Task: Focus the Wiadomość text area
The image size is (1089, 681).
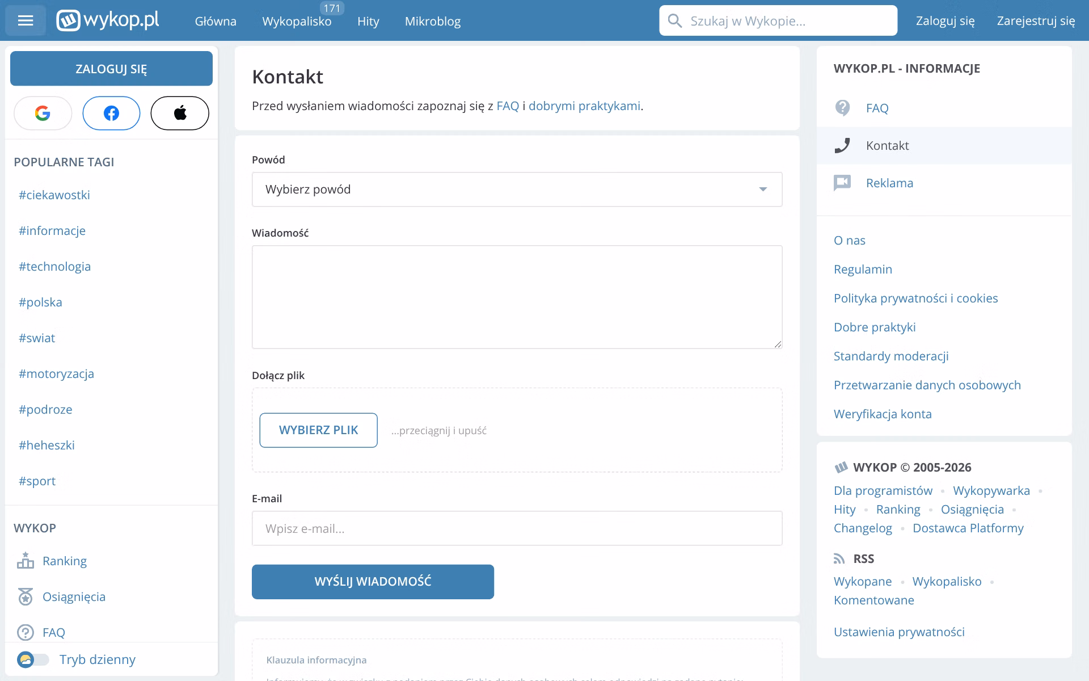Action: point(517,297)
